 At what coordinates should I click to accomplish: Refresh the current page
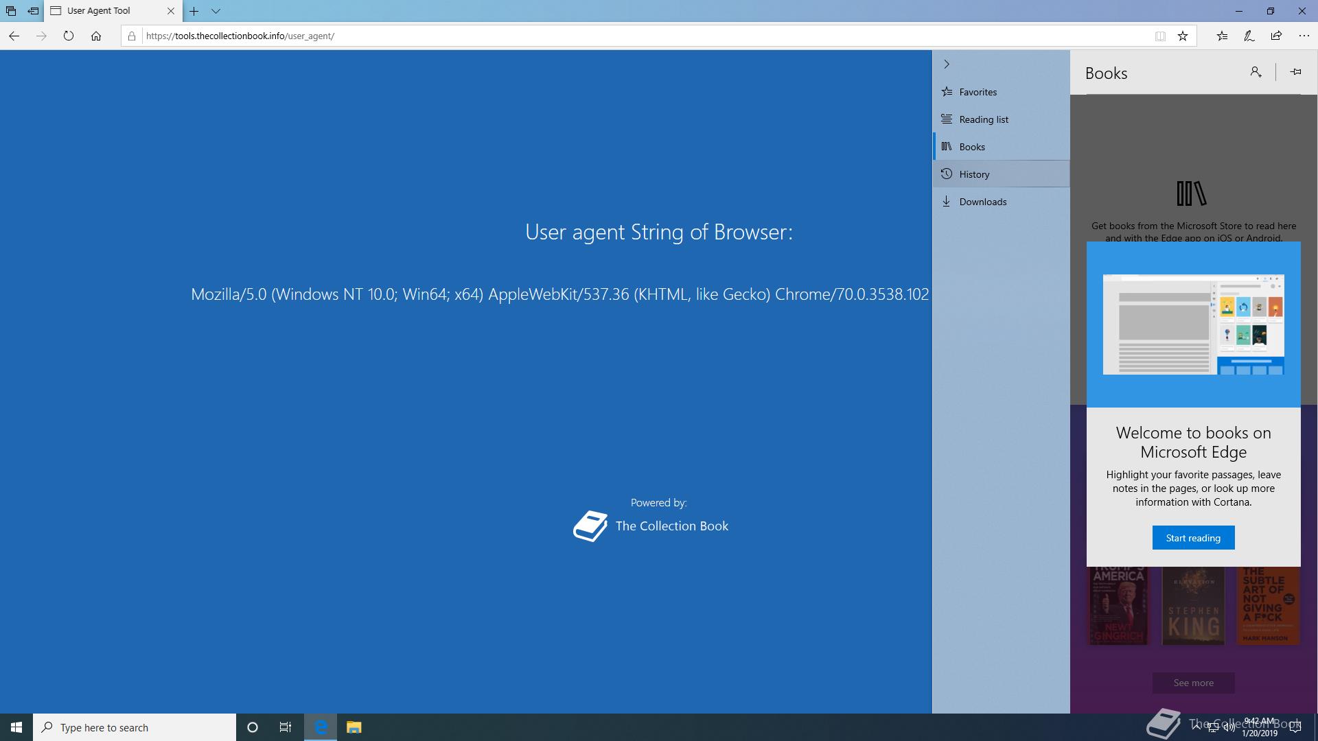coord(69,36)
